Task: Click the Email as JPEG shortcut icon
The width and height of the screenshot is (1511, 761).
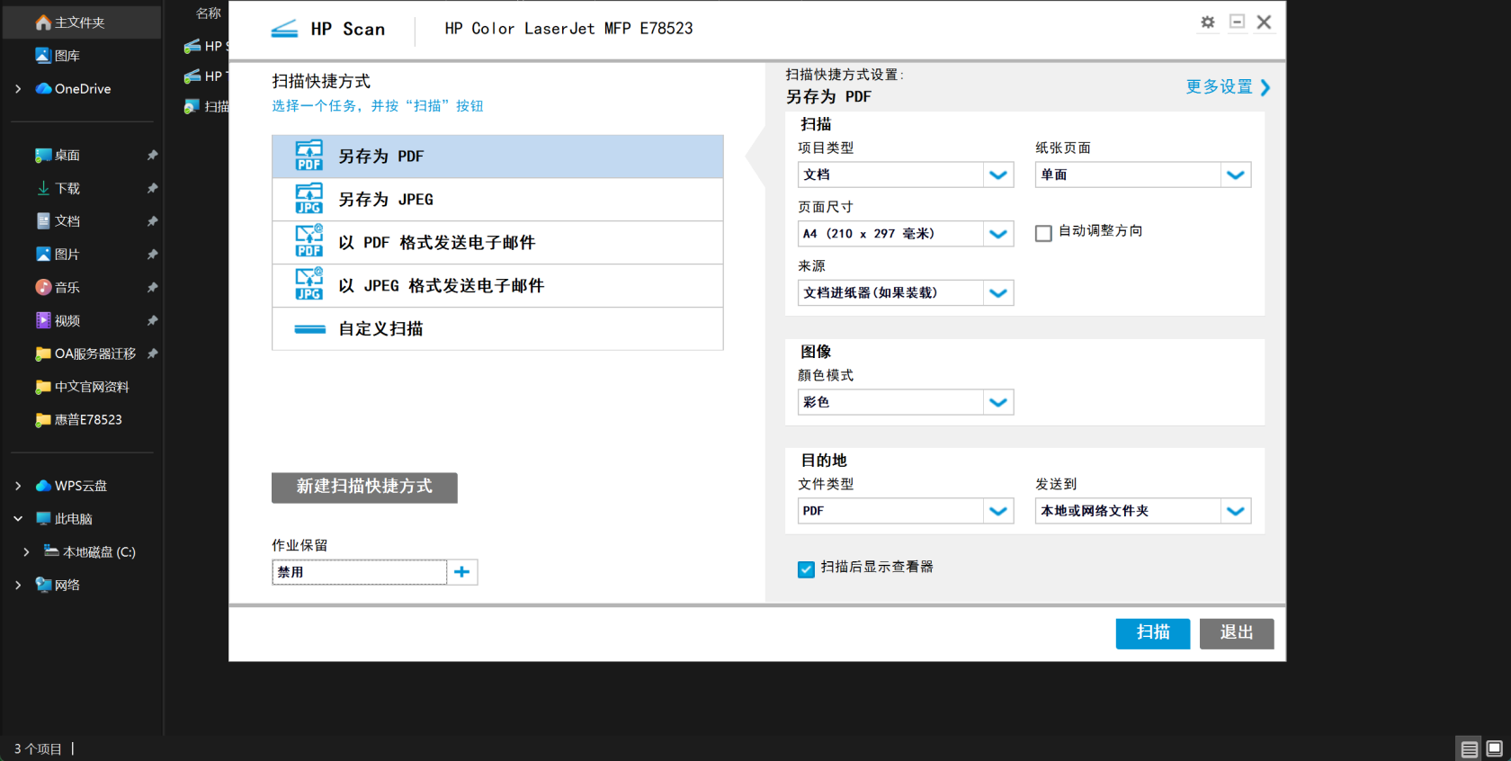Action: click(x=308, y=285)
